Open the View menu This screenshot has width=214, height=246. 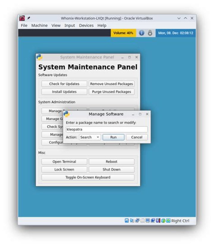(56, 26)
